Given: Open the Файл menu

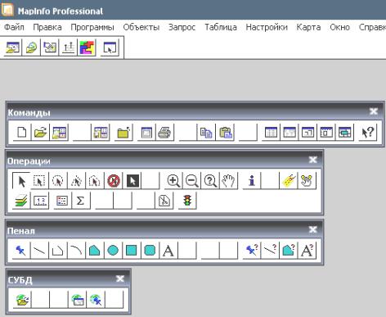Looking at the screenshot, I should [x=14, y=27].
